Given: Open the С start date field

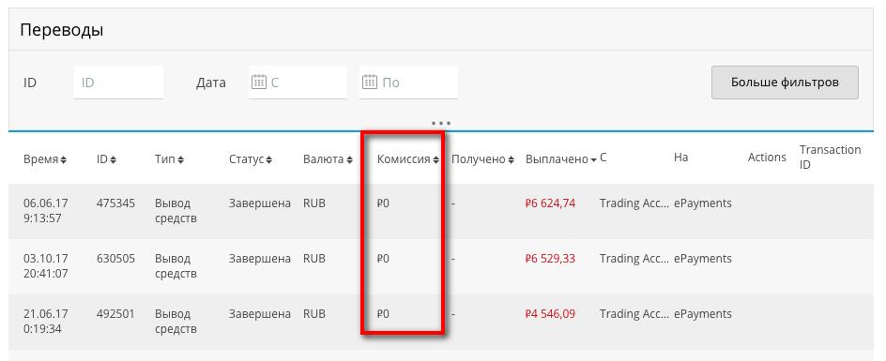Looking at the screenshot, I should (298, 83).
